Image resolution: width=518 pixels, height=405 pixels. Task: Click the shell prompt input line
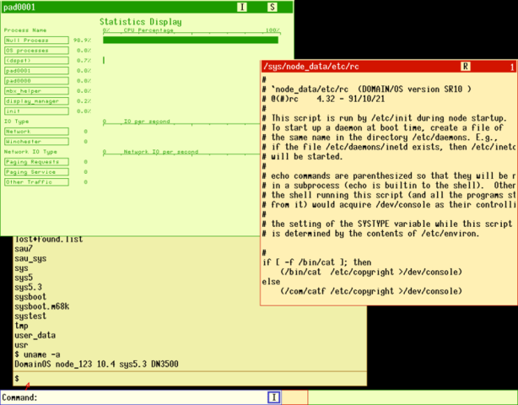[190, 378]
